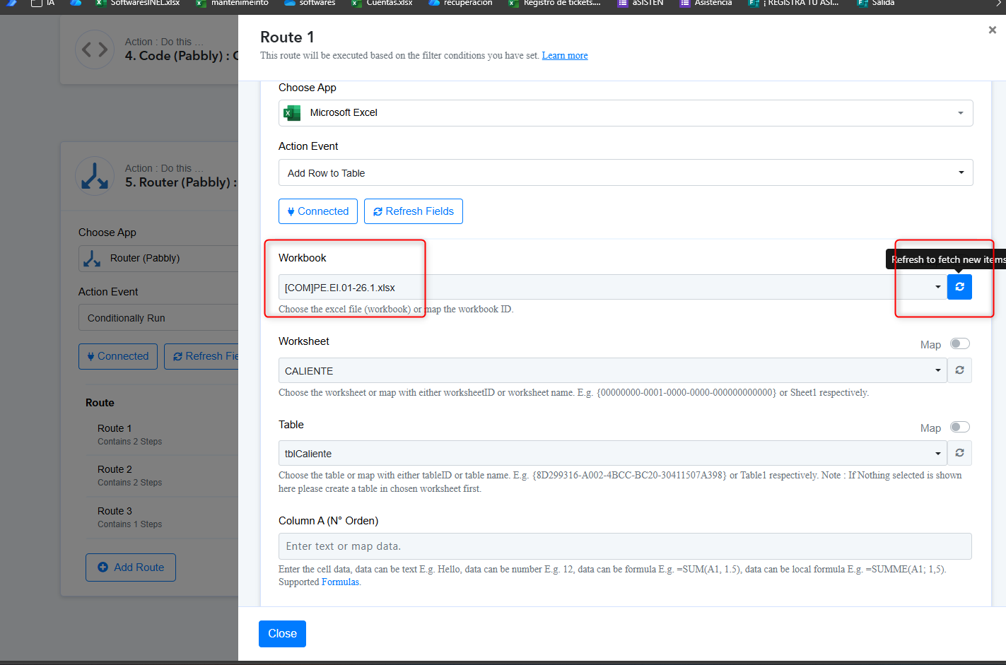Enable the Worksheet Map toggle
The width and height of the screenshot is (1006, 665).
click(x=959, y=344)
